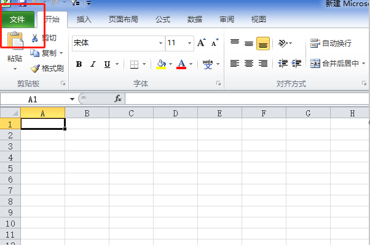
Task: Open the 复制 dropdown arrow
Action: (x=61, y=53)
